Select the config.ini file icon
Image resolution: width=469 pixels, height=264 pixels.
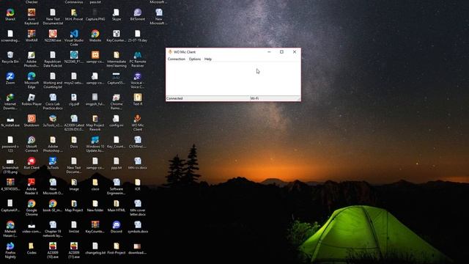click(x=117, y=121)
